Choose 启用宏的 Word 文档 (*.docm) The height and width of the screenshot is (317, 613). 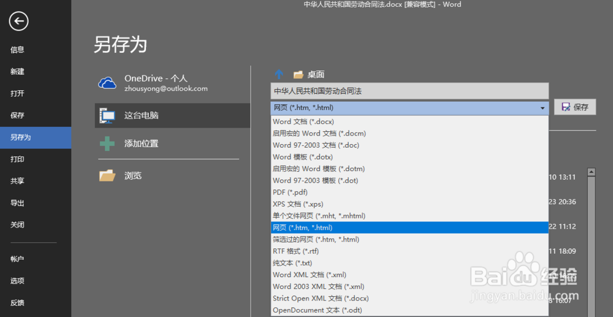(x=409, y=133)
